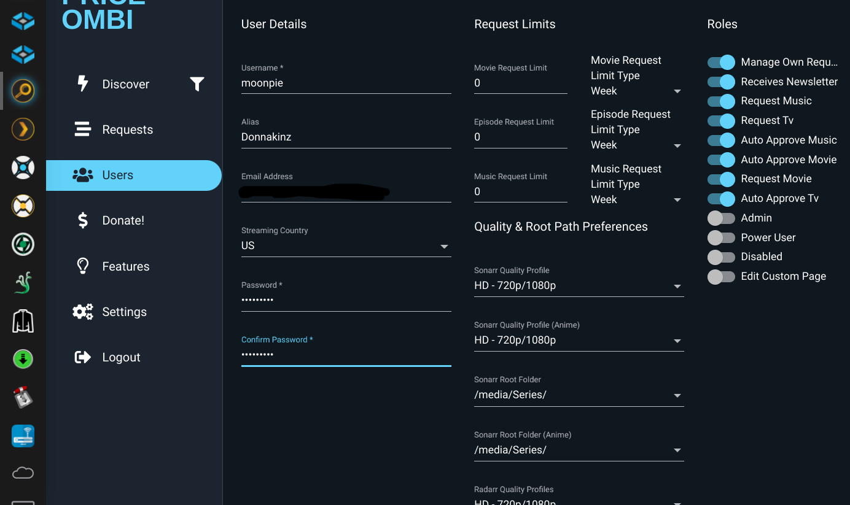The width and height of the screenshot is (850, 505).
Task: Open the Settings menu item
Action: 124,312
